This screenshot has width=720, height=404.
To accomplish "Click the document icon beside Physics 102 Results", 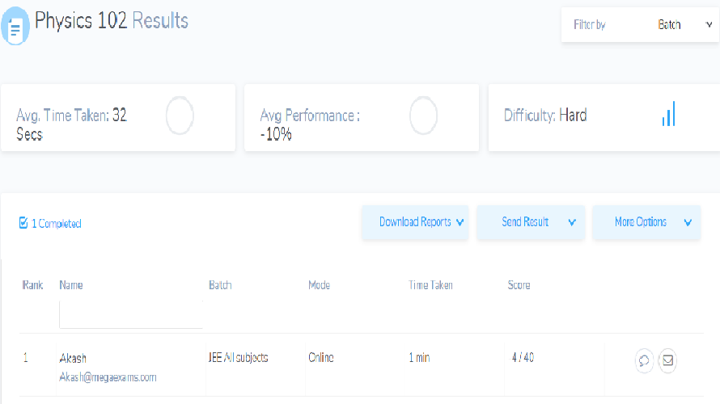I will (x=15, y=26).
